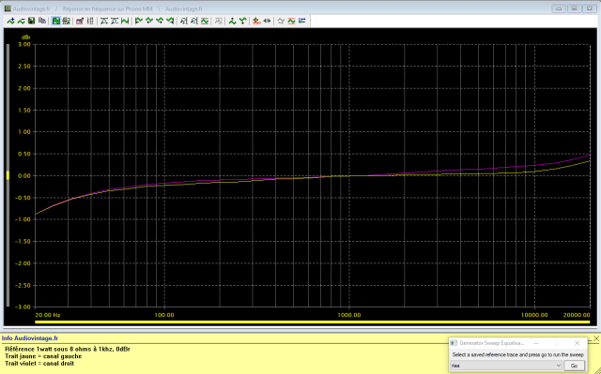
Task: Click the graph properties edit icon
Action: click(80, 21)
